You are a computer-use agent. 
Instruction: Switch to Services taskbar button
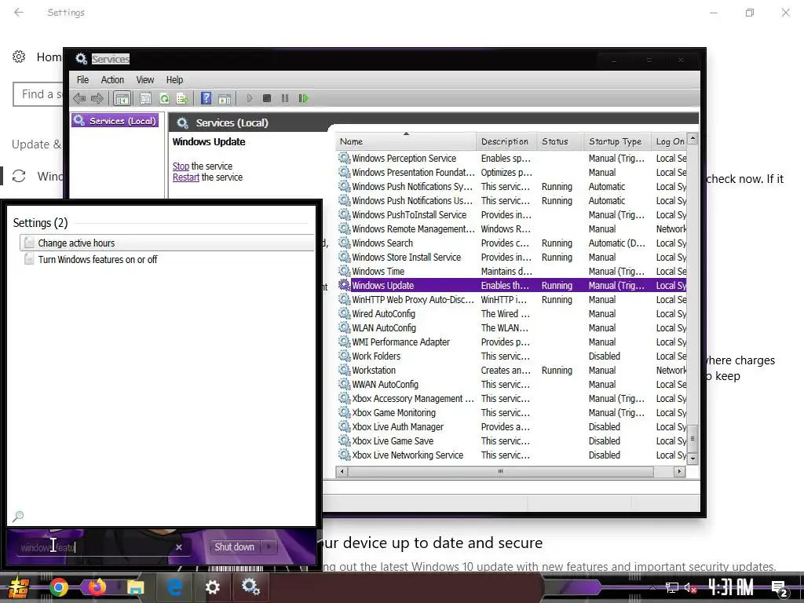pyautogui.click(x=250, y=587)
